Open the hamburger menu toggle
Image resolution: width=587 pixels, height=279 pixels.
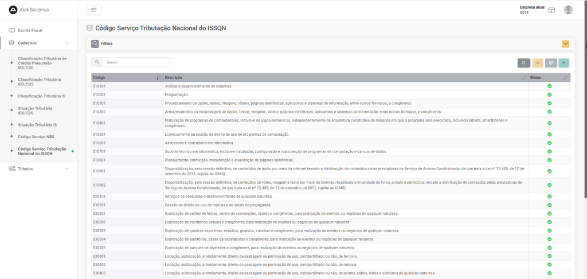click(93, 10)
